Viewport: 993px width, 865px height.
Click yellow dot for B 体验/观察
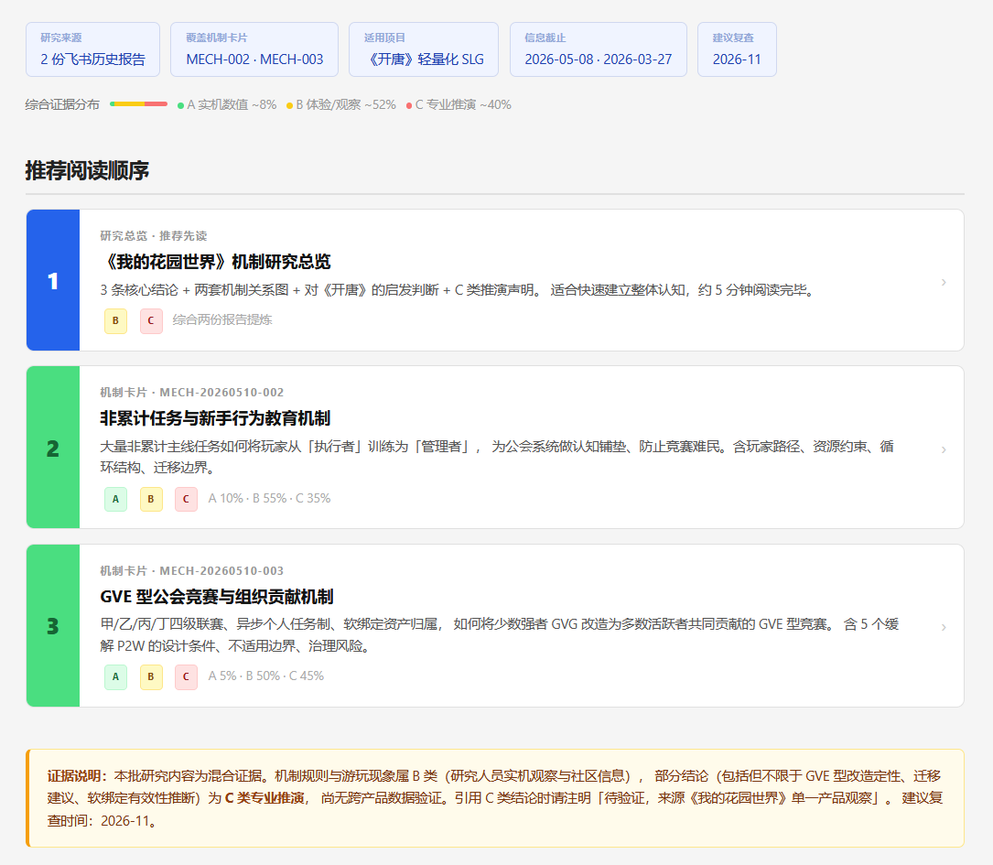coord(290,105)
